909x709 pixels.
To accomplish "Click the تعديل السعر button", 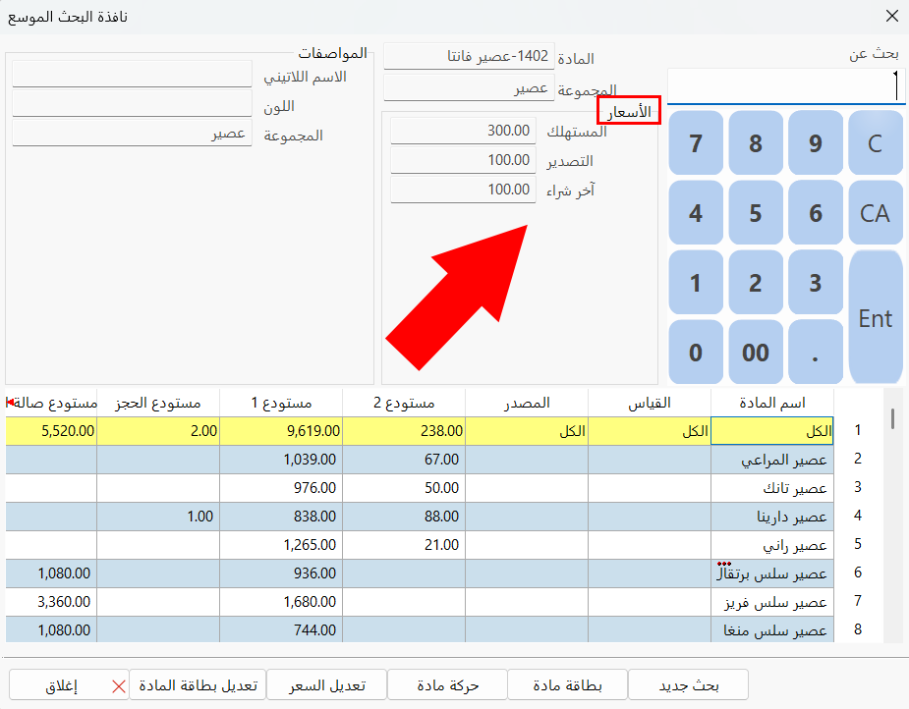I will coord(327,685).
